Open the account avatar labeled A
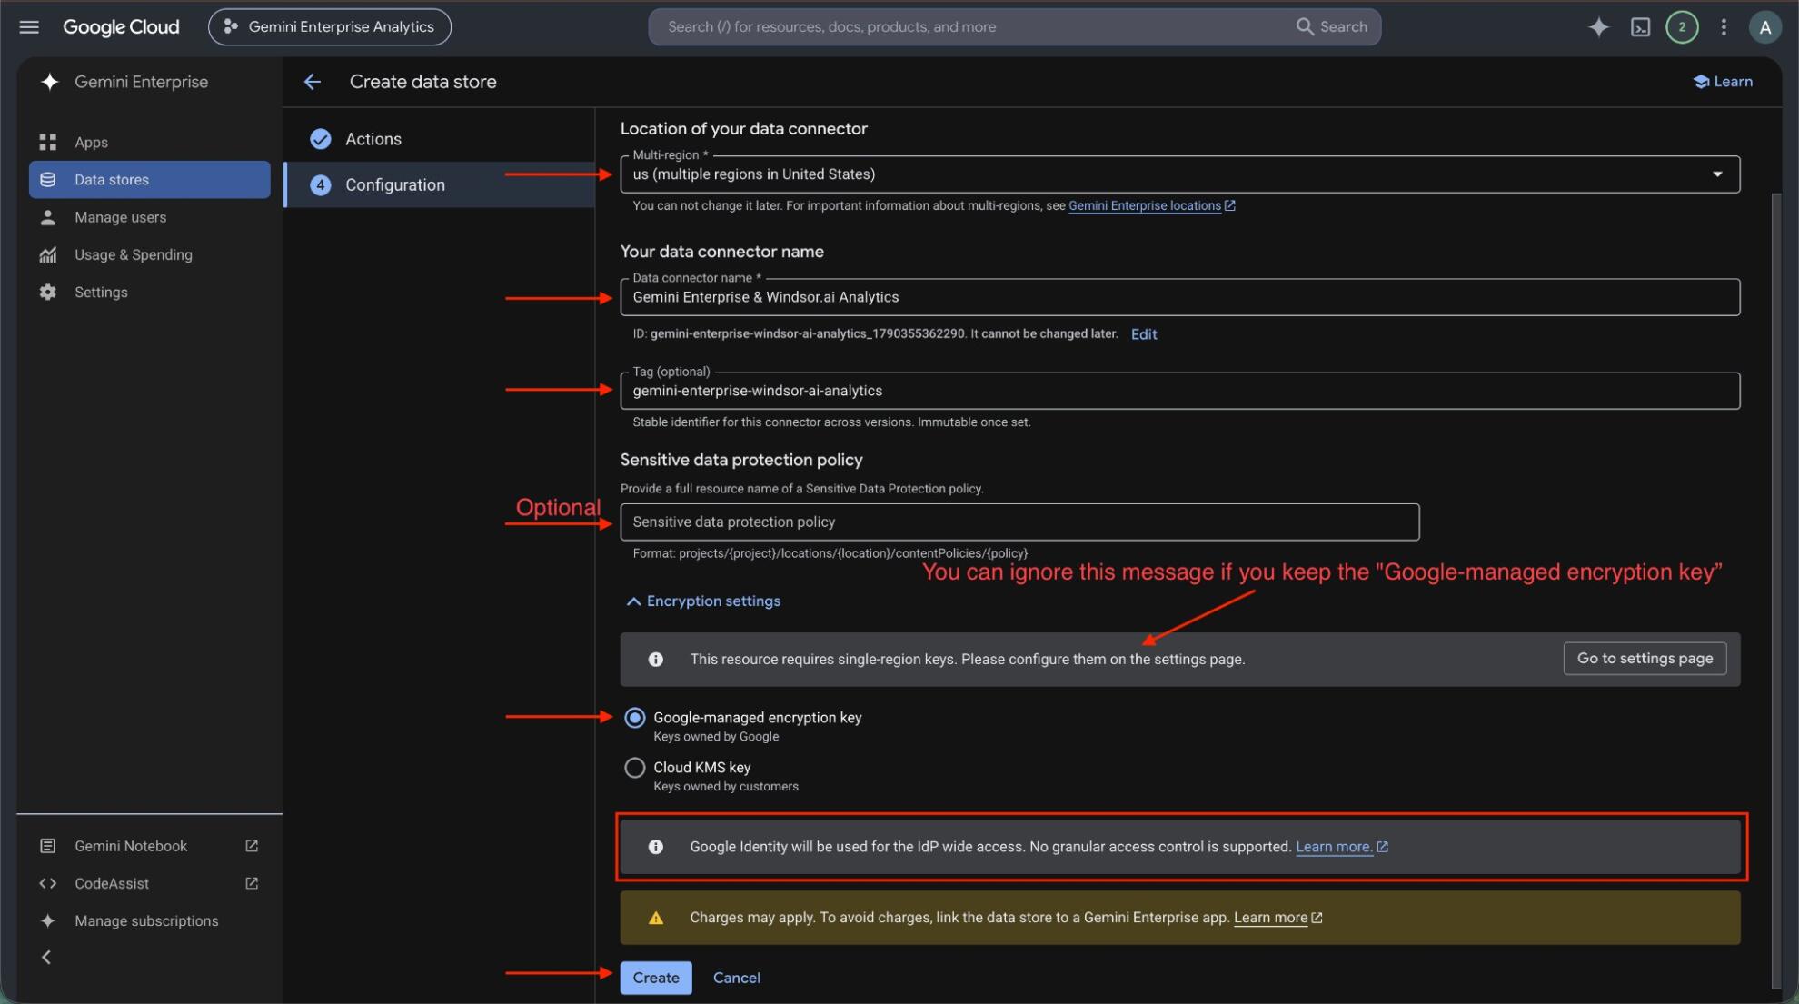The width and height of the screenshot is (1799, 1004). pos(1764,26)
